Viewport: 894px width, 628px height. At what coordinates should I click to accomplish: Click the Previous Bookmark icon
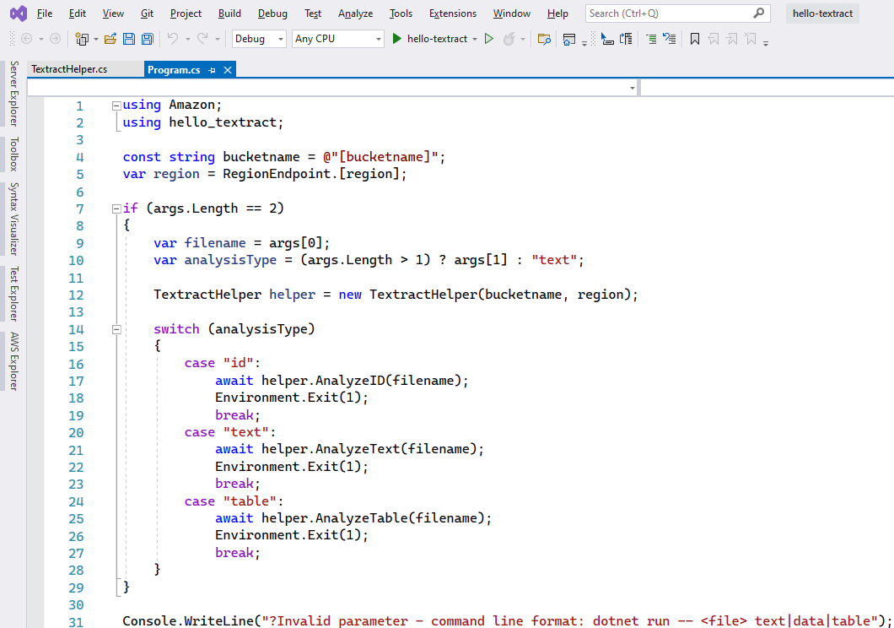point(714,39)
